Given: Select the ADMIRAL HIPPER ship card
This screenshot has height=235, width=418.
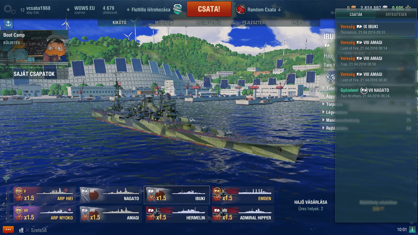Looking at the screenshot, I should point(243,214).
